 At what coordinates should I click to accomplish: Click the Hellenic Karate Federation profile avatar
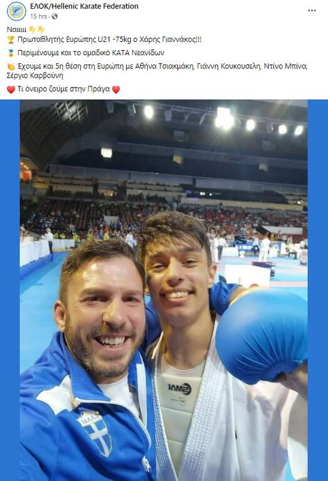16,11
